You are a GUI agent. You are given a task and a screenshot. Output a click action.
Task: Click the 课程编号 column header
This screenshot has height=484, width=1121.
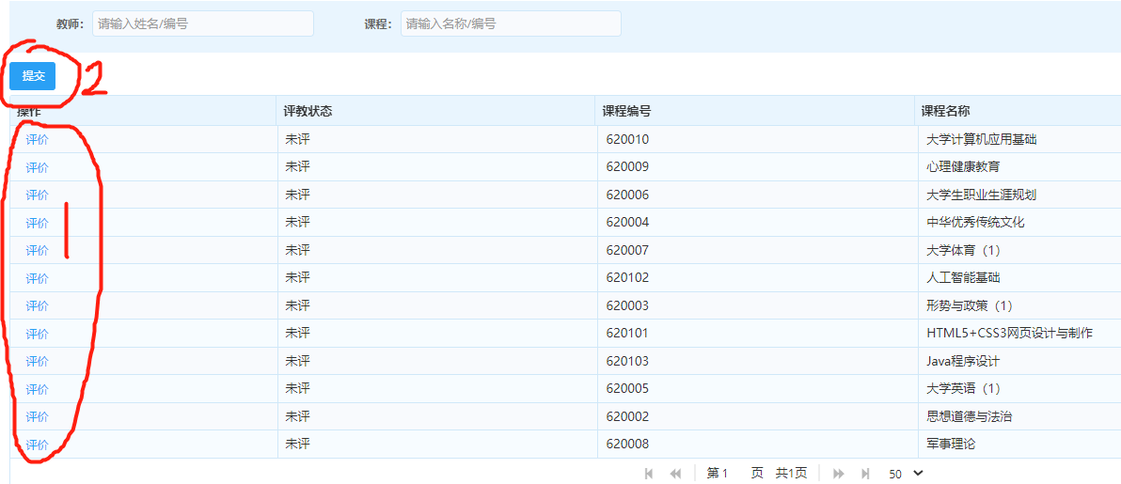[626, 111]
